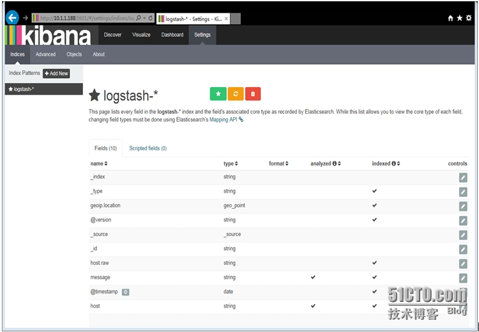Click the browser forward arrow

pyautogui.click(x=26, y=18)
